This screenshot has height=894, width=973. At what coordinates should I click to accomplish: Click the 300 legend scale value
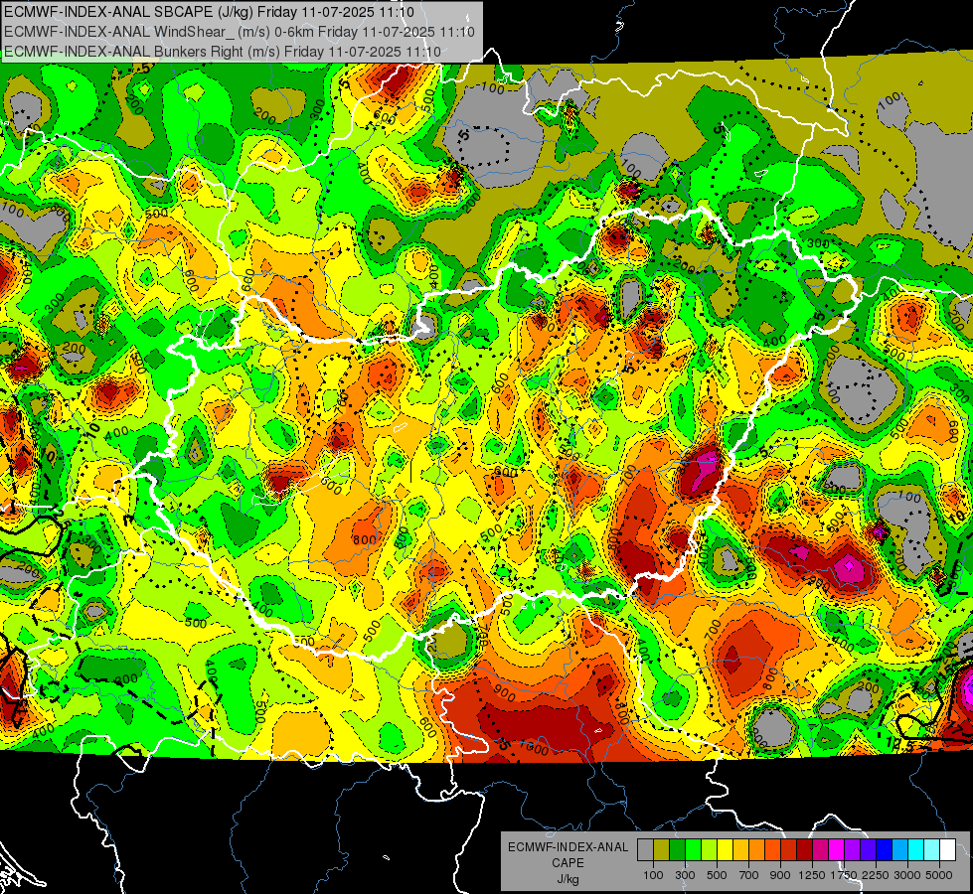[x=685, y=875]
